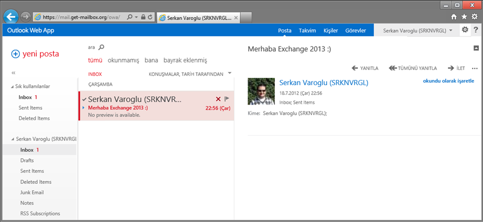Collapse the Serkan Varoglu mailbox tree
Screen dimensions: 483x222
pyautogui.click(x=13, y=139)
